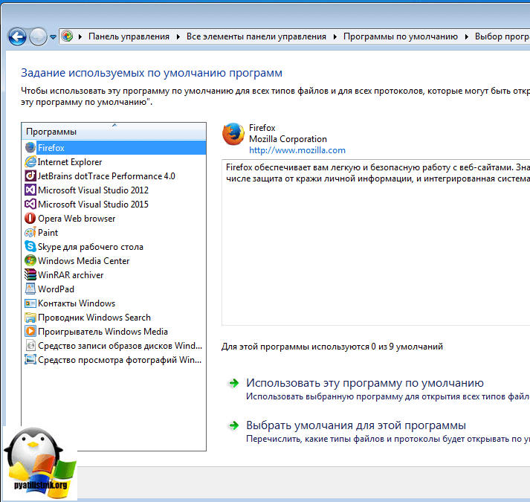Click the disc image burner icon

click(x=30, y=345)
